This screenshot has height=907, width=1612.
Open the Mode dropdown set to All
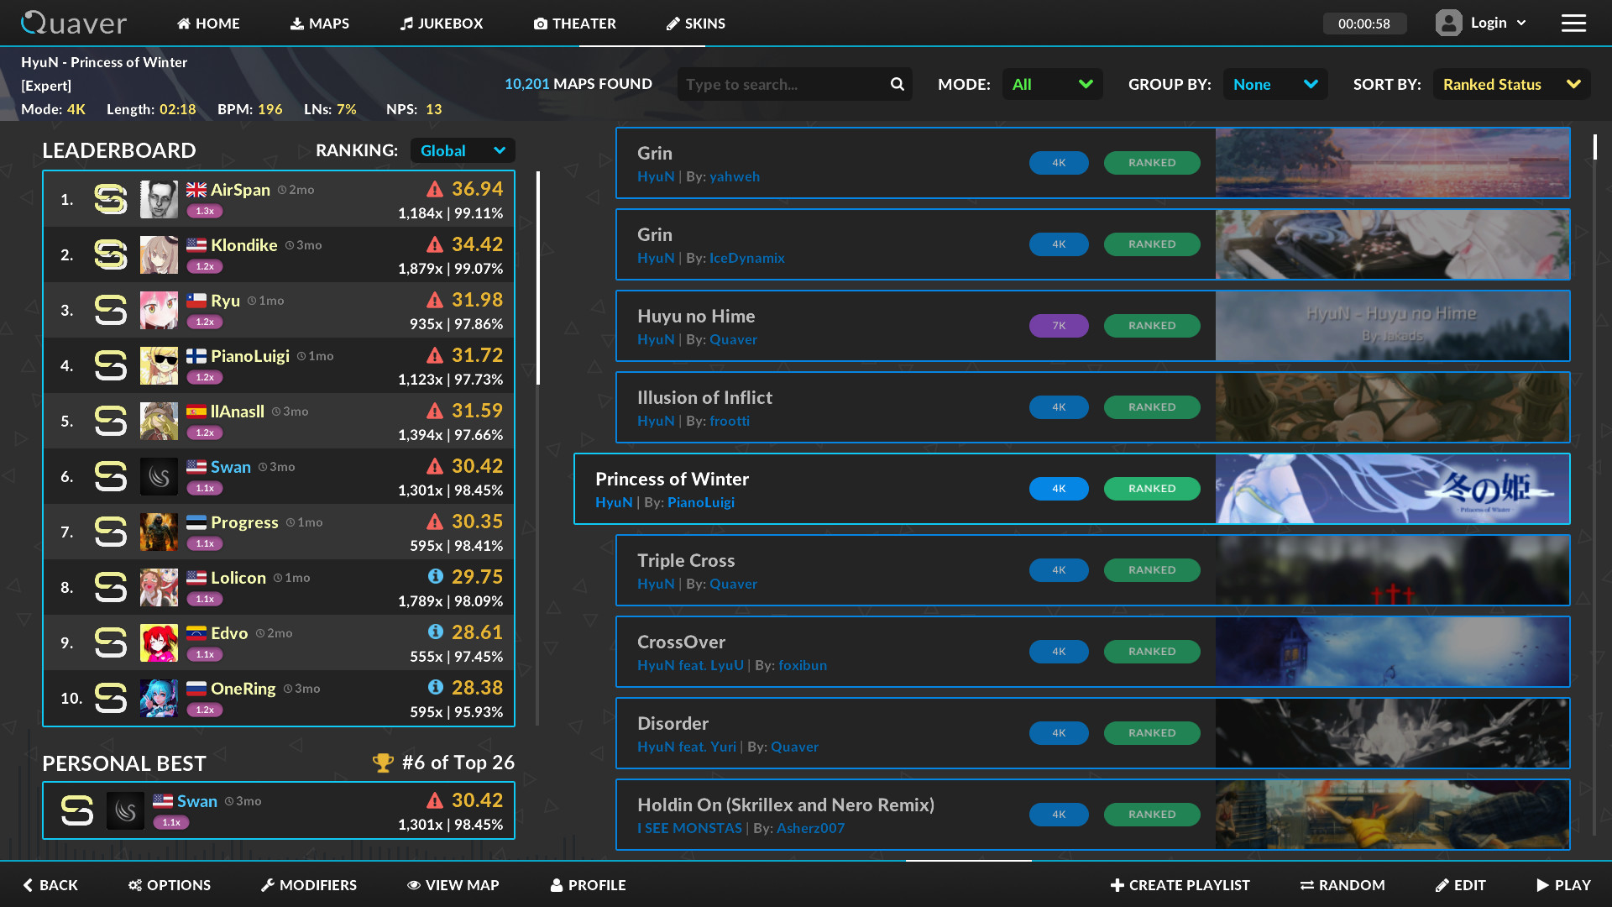tap(1052, 84)
